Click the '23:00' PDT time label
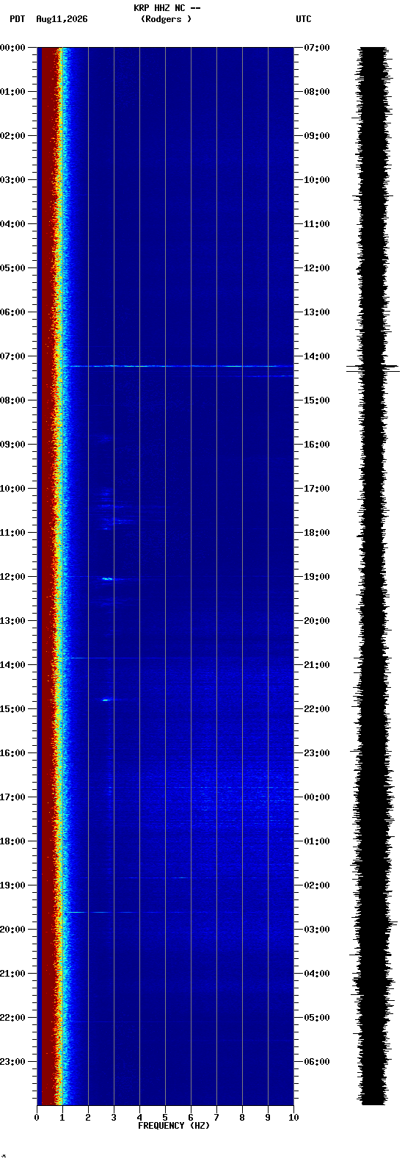Image resolution: width=405 pixels, height=1164 pixels. tap(12, 1062)
